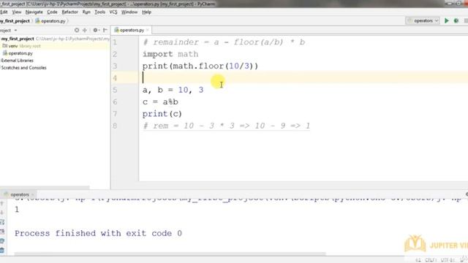Click line number 1 in the gutter

pyautogui.click(x=116, y=42)
